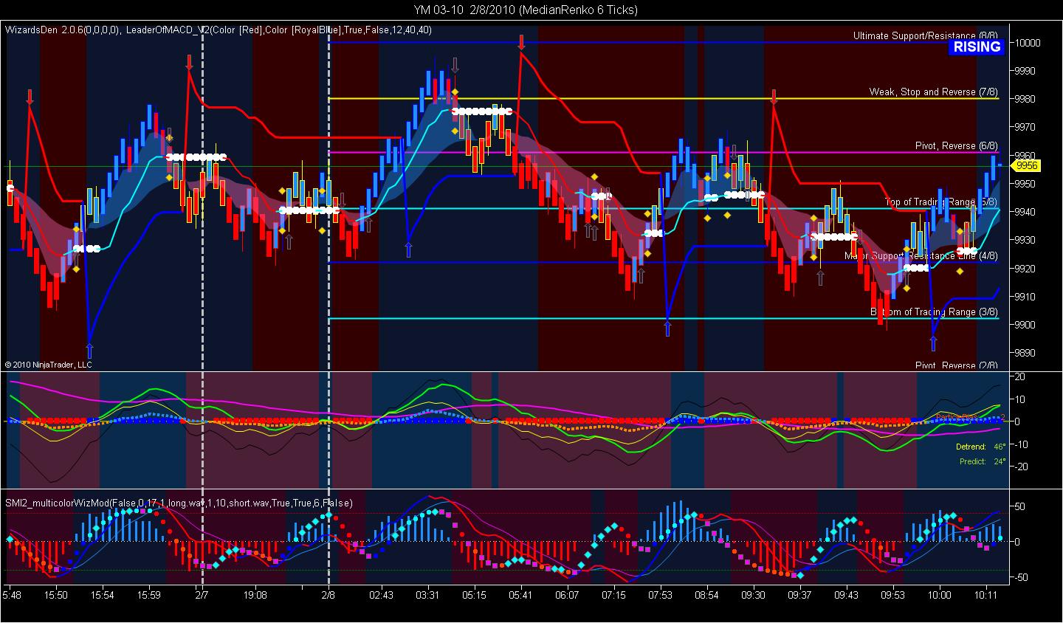The image size is (1063, 623).
Task: Click the 02:43 time axis label
Action: click(381, 594)
